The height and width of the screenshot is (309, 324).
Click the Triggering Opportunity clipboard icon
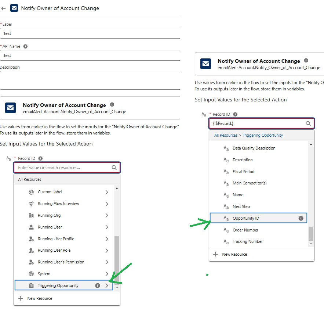click(x=31, y=285)
